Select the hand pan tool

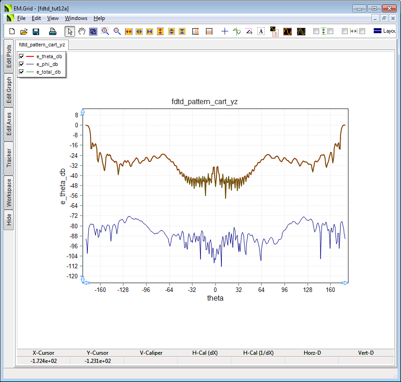[x=82, y=31]
